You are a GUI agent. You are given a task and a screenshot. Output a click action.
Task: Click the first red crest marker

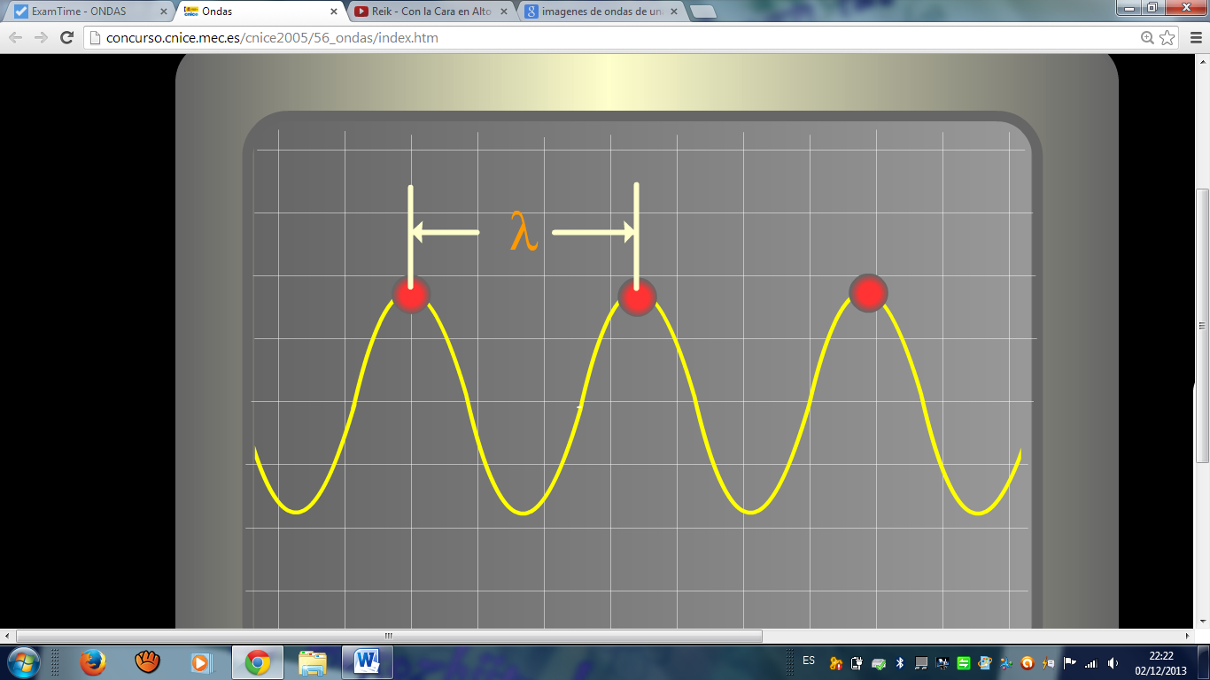[411, 295]
